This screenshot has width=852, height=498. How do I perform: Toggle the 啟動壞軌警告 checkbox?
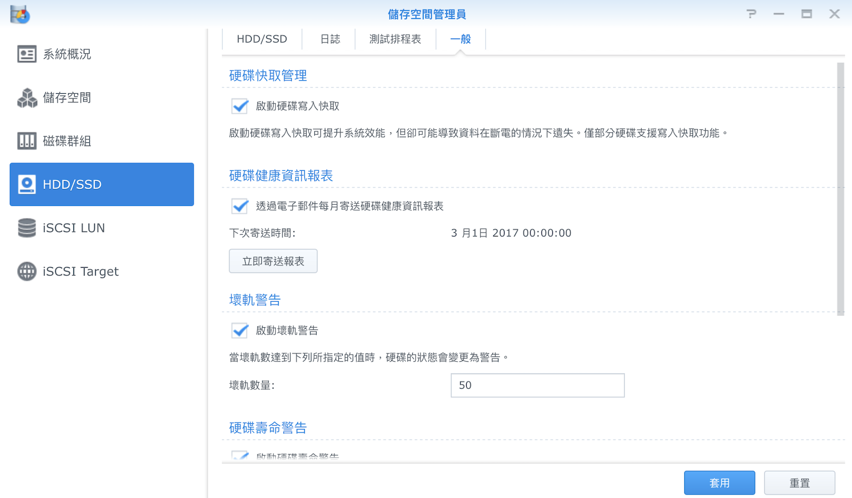click(x=240, y=330)
